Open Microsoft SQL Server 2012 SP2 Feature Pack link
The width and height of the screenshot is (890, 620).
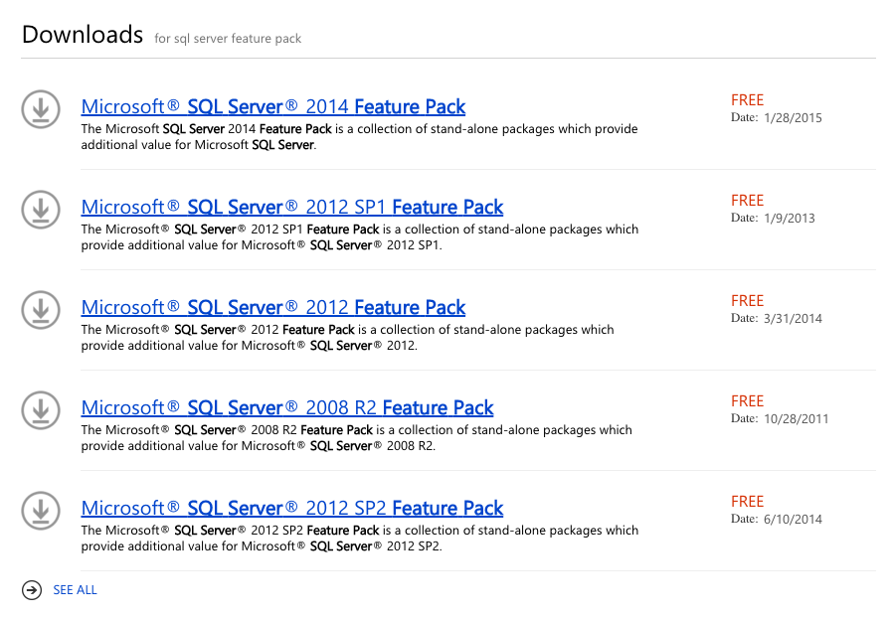(x=291, y=509)
